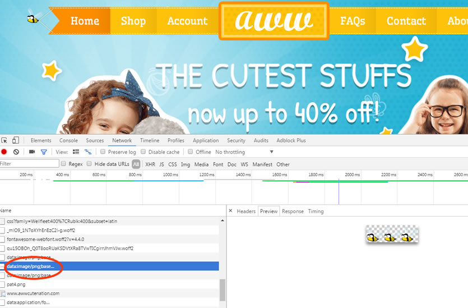This screenshot has height=308, width=468.
Task: Select the www.awwcutenation.com request row
Action: [x=109, y=293]
